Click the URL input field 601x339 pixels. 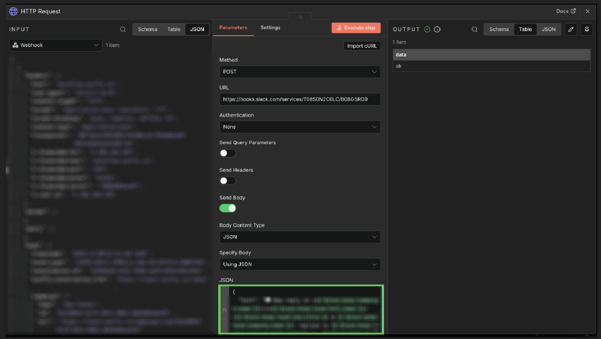[x=300, y=99]
